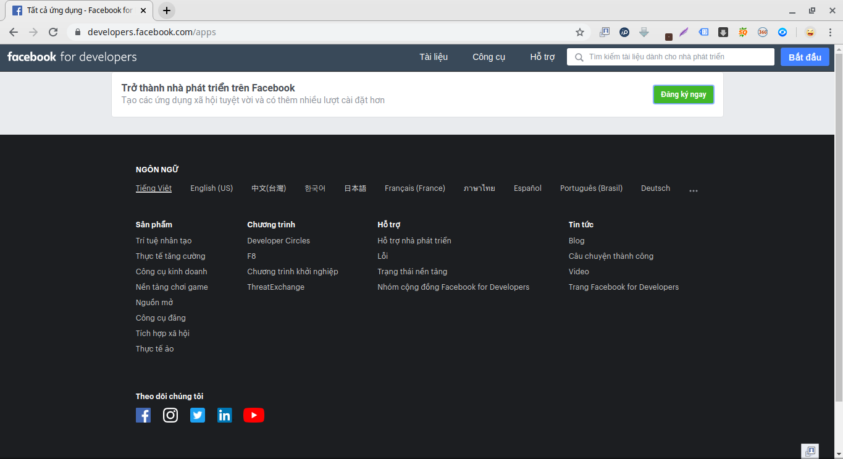
Task: Click the page vertical scrollbar
Action: pos(838,229)
